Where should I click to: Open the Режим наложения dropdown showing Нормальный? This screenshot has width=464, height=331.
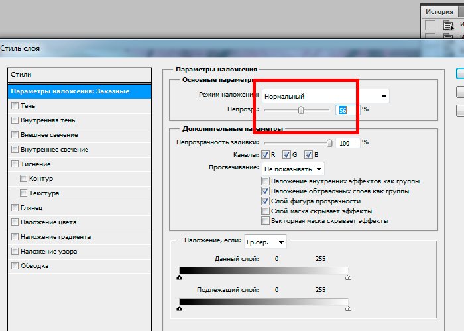click(325, 96)
